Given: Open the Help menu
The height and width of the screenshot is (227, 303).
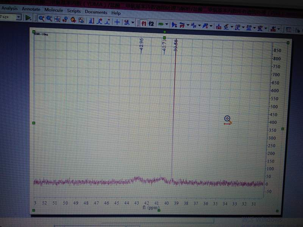Looking at the screenshot, I should [x=116, y=13].
